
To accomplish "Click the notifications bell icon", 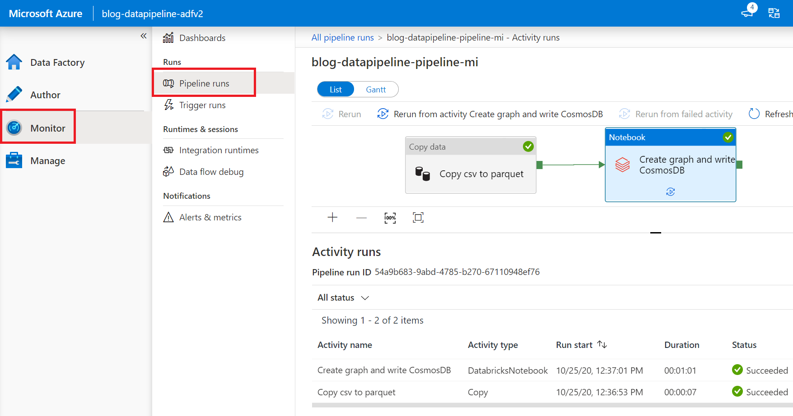I will (x=748, y=12).
